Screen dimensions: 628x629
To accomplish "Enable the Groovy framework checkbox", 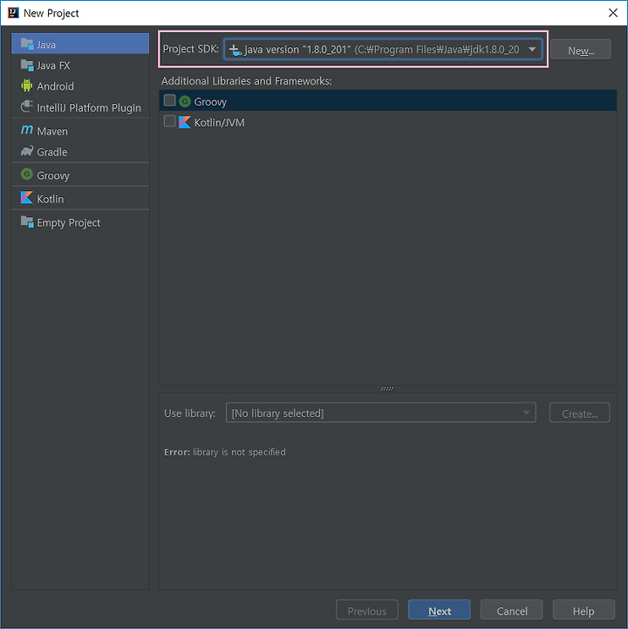I will (169, 100).
